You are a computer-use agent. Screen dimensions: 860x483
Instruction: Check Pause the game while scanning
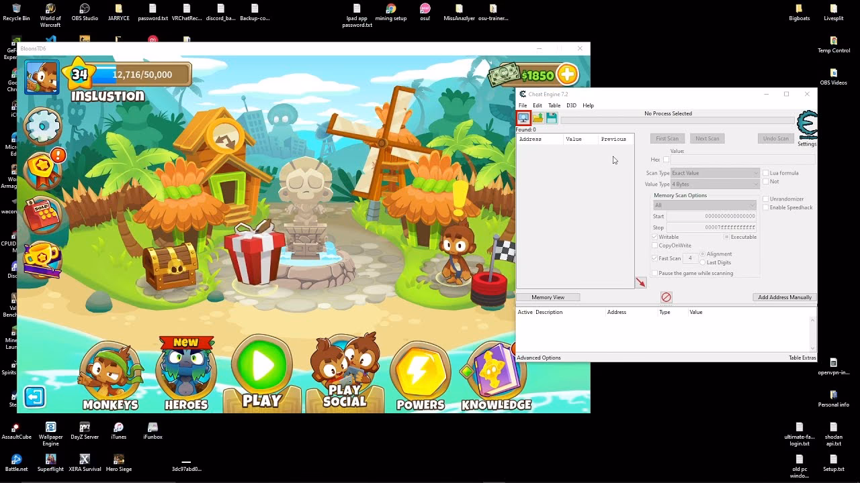click(655, 274)
